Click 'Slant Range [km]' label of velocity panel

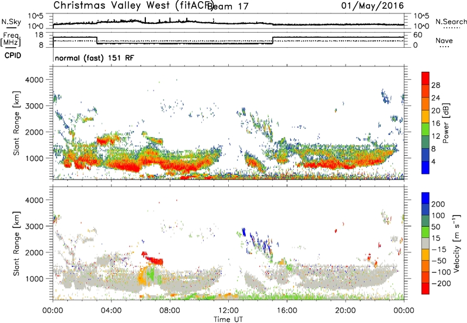coord(16,243)
